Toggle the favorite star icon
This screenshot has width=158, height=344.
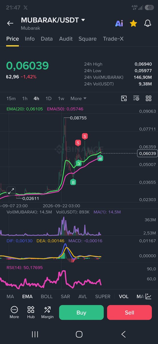point(133,24)
